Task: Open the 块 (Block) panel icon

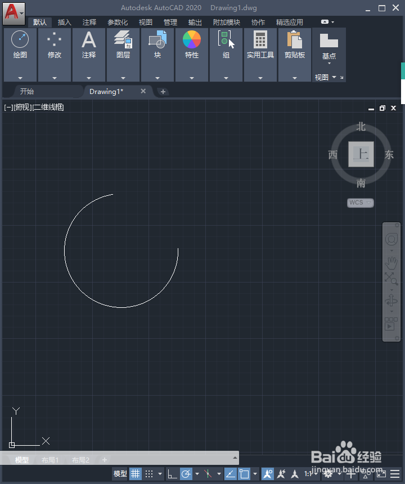Action: [x=157, y=39]
